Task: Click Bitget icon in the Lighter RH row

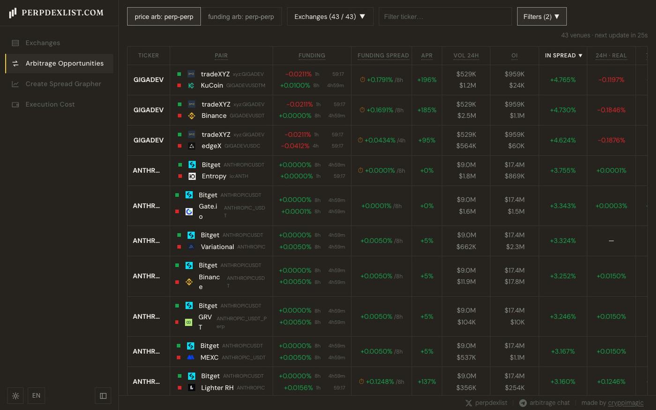Action: coord(191,376)
